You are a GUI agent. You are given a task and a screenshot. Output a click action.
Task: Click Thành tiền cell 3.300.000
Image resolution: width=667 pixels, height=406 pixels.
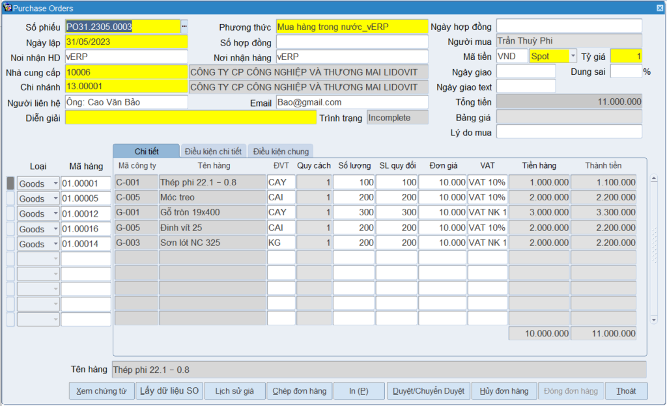[x=604, y=212]
